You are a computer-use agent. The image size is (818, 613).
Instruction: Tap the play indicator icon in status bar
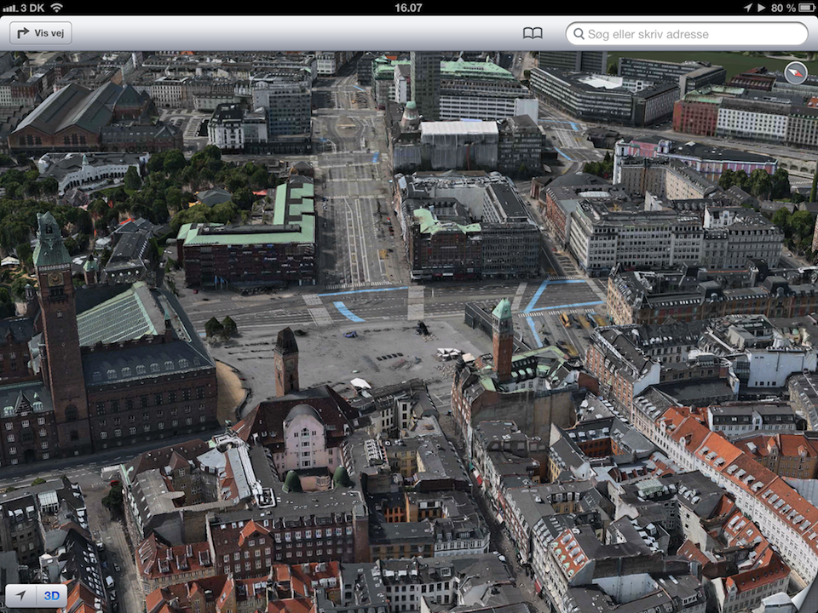[x=761, y=8]
